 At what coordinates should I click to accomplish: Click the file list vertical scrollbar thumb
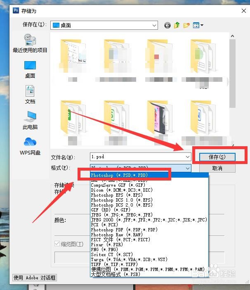232,73
